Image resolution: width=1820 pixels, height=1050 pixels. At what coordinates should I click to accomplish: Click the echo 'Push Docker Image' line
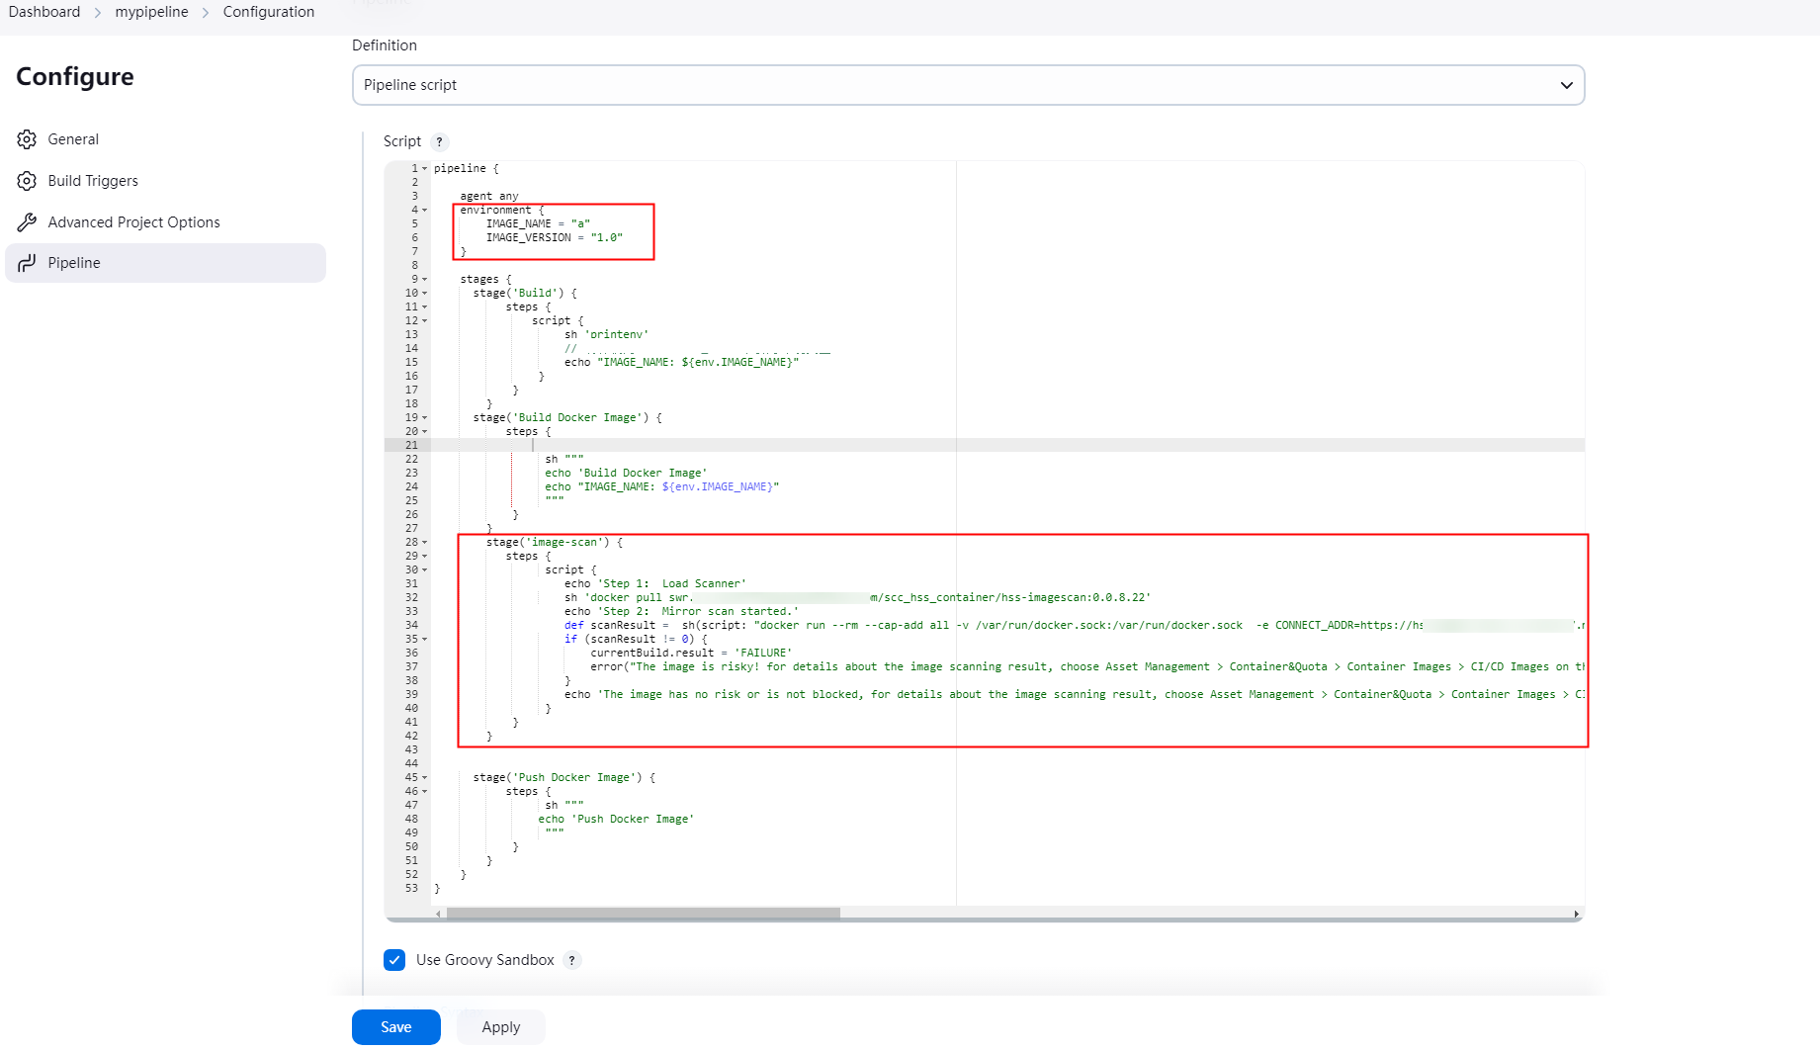coord(616,819)
